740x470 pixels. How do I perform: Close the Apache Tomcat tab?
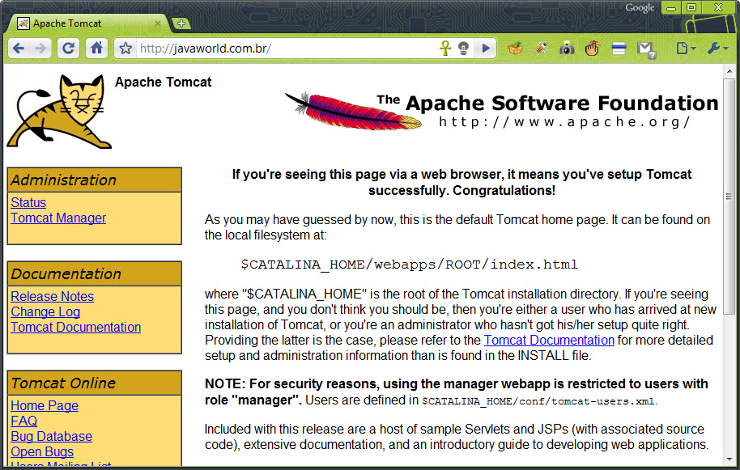pyautogui.click(x=158, y=23)
